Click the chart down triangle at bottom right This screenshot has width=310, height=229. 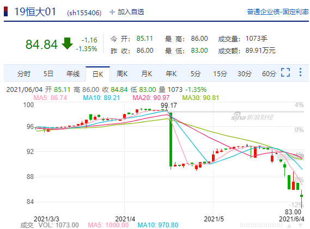coord(300,226)
